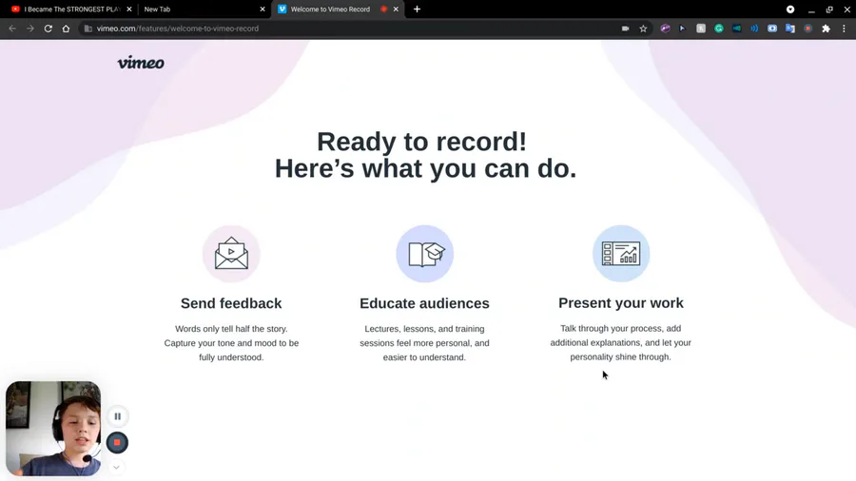This screenshot has width=856, height=481.
Task: Click the 'Educate audiences' heading
Action: coord(424,303)
